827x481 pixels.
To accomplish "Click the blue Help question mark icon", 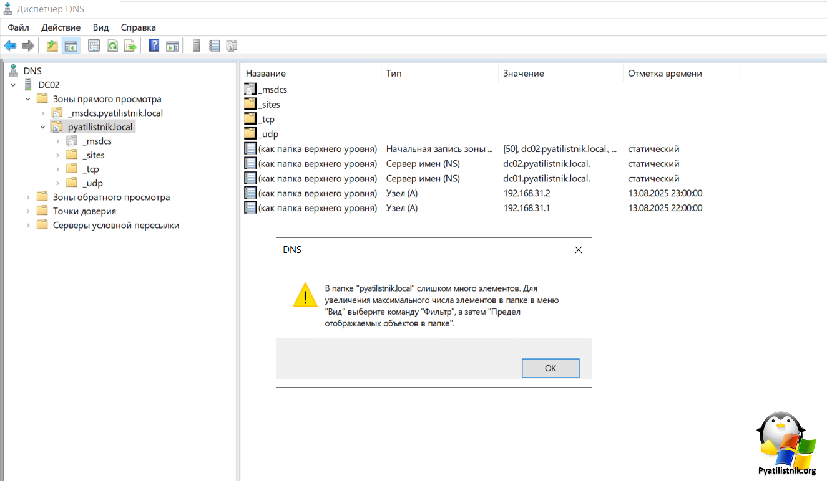I will click(154, 45).
